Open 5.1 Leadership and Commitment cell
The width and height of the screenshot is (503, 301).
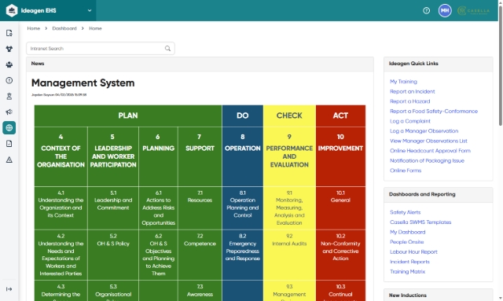(x=113, y=208)
